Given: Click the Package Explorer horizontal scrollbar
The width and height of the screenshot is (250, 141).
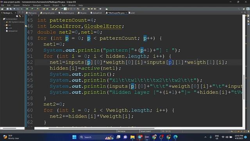Looking at the screenshot, I should [9, 128].
